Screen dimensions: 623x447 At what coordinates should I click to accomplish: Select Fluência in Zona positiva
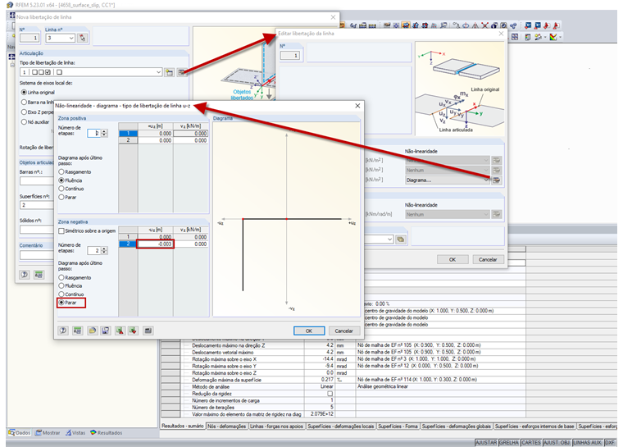point(61,180)
